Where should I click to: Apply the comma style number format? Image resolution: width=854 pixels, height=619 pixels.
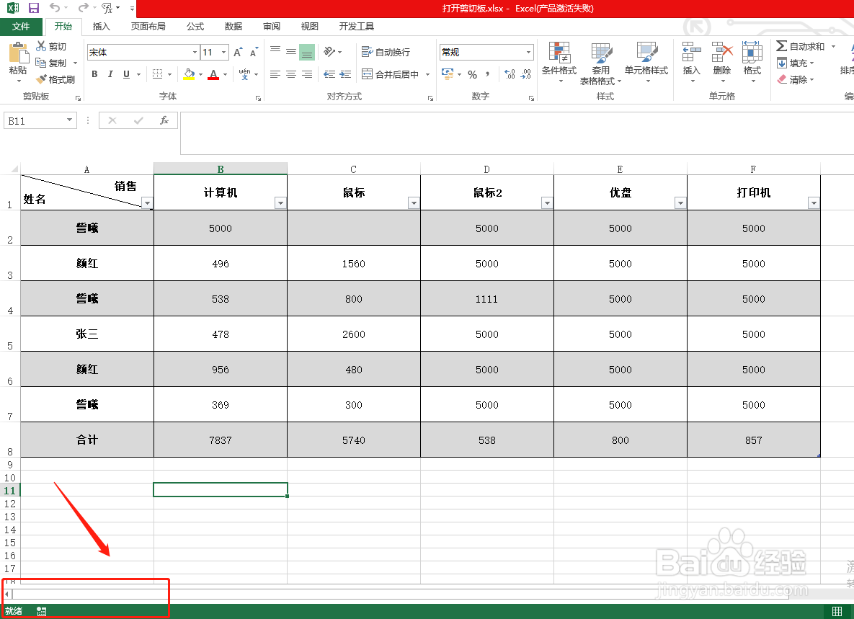[487, 74]
